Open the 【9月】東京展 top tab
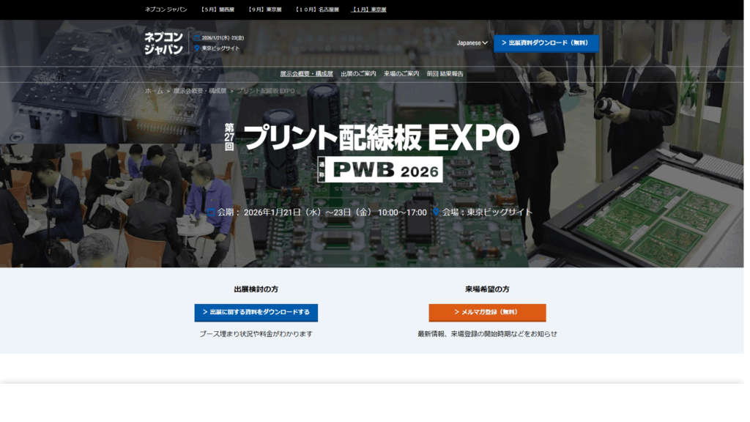Viewport: 750px width, 422px height. click(265, 10)
